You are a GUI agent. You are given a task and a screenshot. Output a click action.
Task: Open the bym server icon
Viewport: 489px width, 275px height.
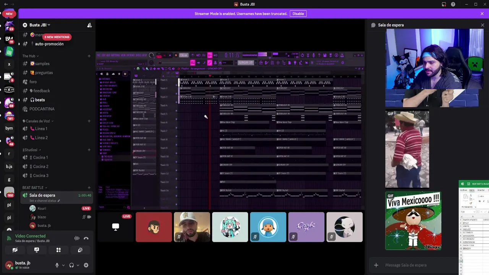9,128
